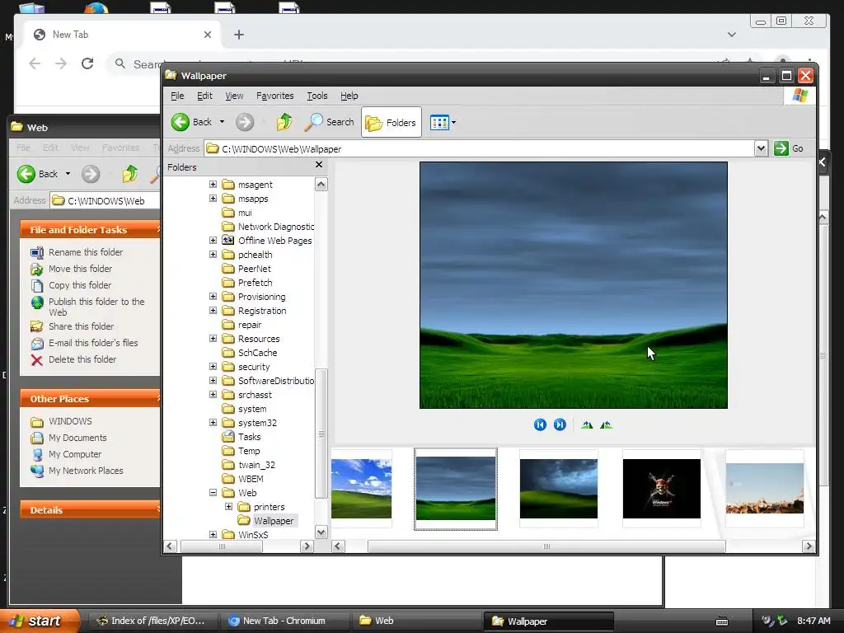Open My Documents from Other Places
Screen dimensions: 844x633
tap(77, 438)
